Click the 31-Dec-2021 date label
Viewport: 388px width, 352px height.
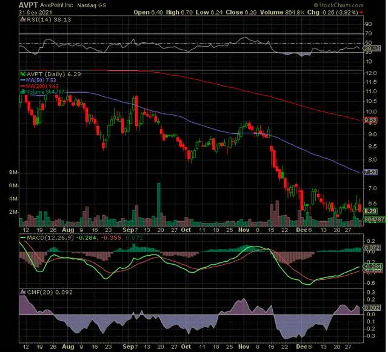35,12
